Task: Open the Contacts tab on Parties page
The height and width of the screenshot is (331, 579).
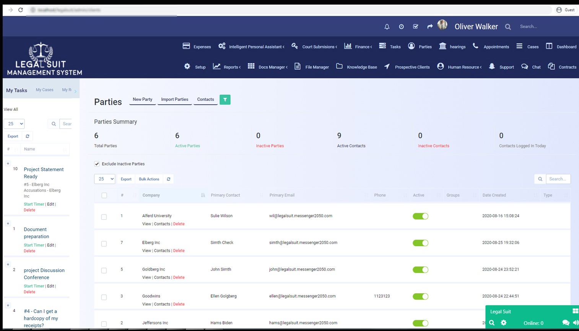Action: [205, 99]
